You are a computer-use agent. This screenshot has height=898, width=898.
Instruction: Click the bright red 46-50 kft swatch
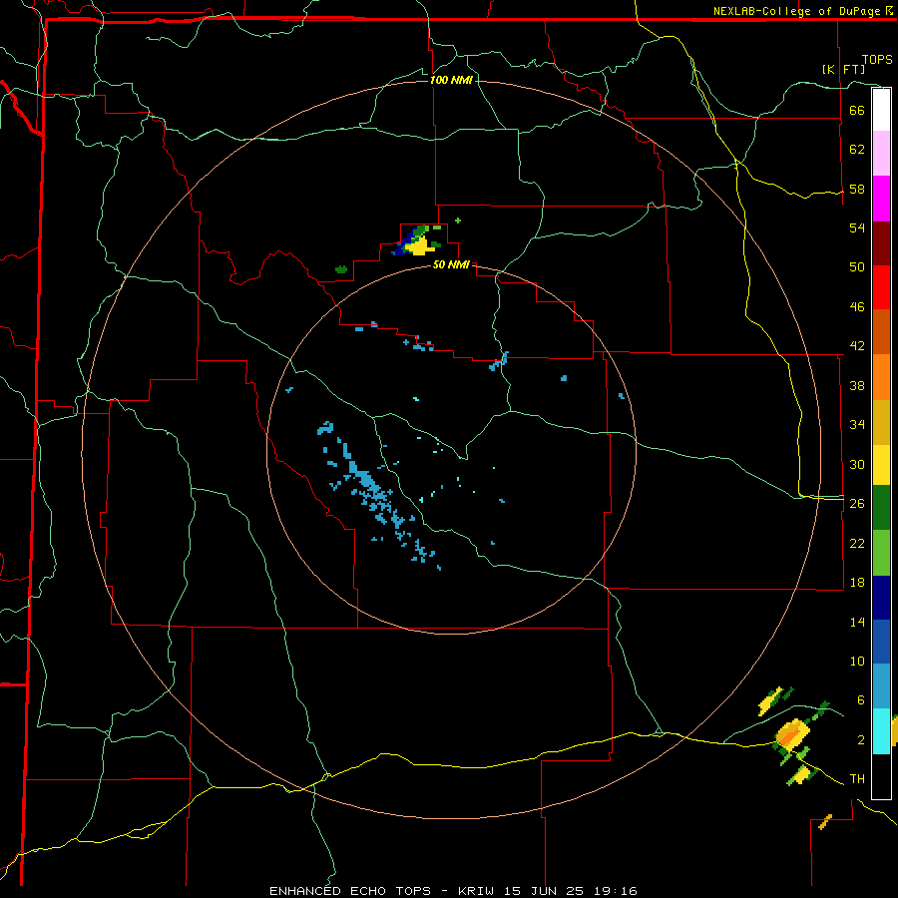coord(881,287)
